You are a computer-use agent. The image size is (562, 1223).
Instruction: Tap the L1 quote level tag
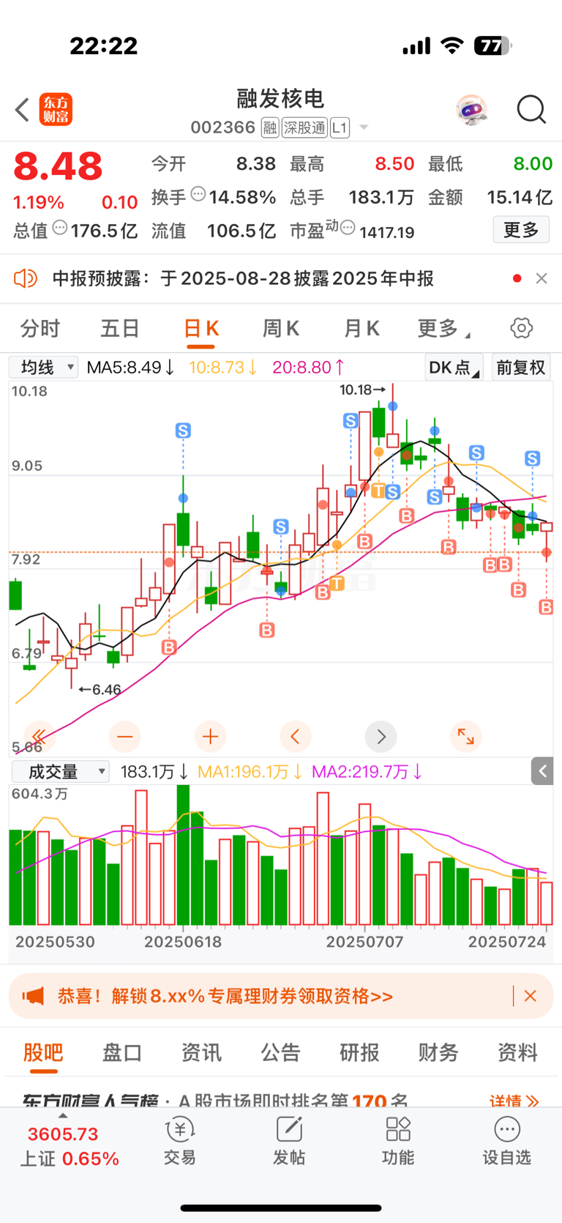pos(340,128)
